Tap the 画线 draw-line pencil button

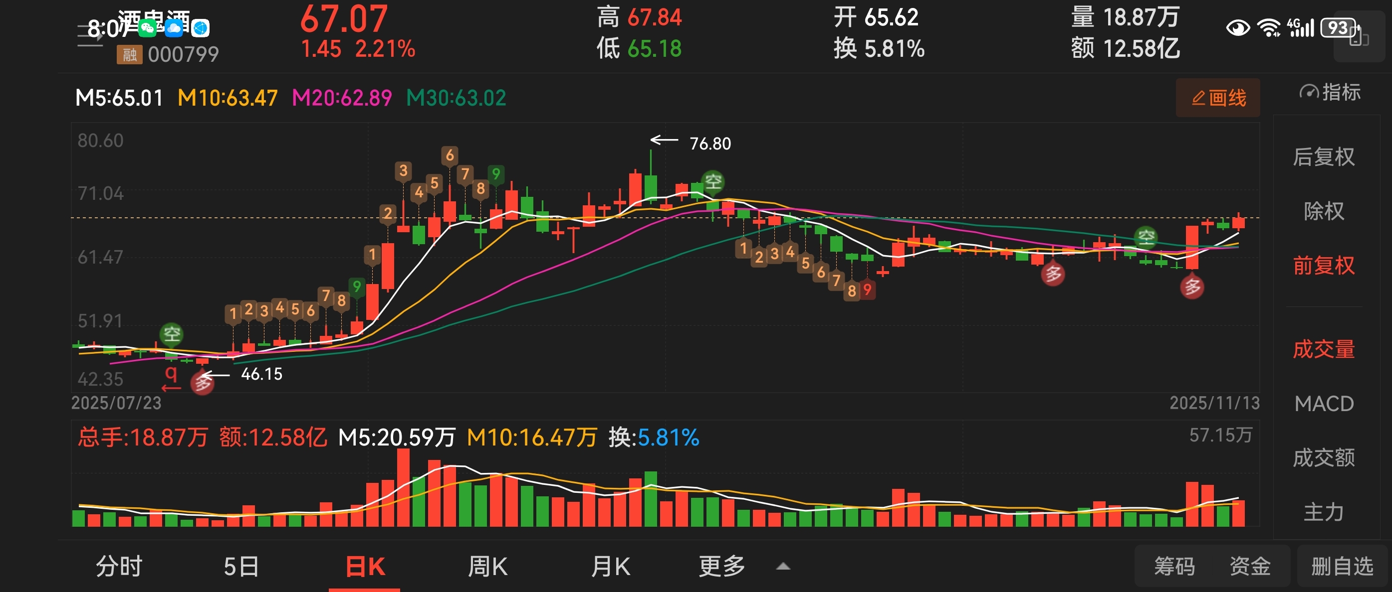pyautogui.click(x=1217, y=98)
